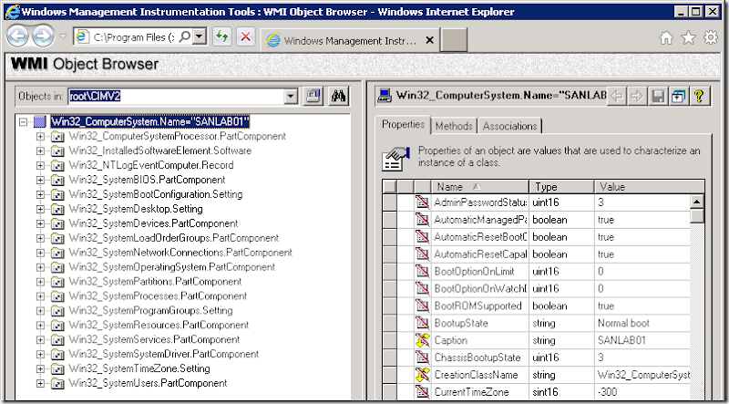Open a new blank browser tab

click(x=454, y=40)
